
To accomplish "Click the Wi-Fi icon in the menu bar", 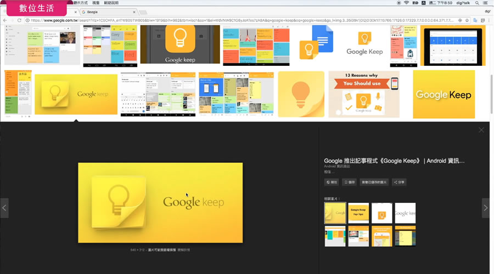I will click(406, 3).
